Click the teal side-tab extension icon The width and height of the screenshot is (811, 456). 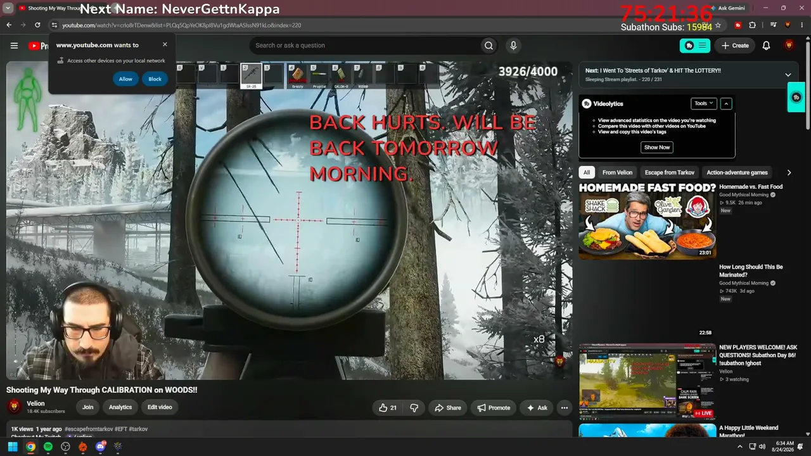click(x=796, y=98)
